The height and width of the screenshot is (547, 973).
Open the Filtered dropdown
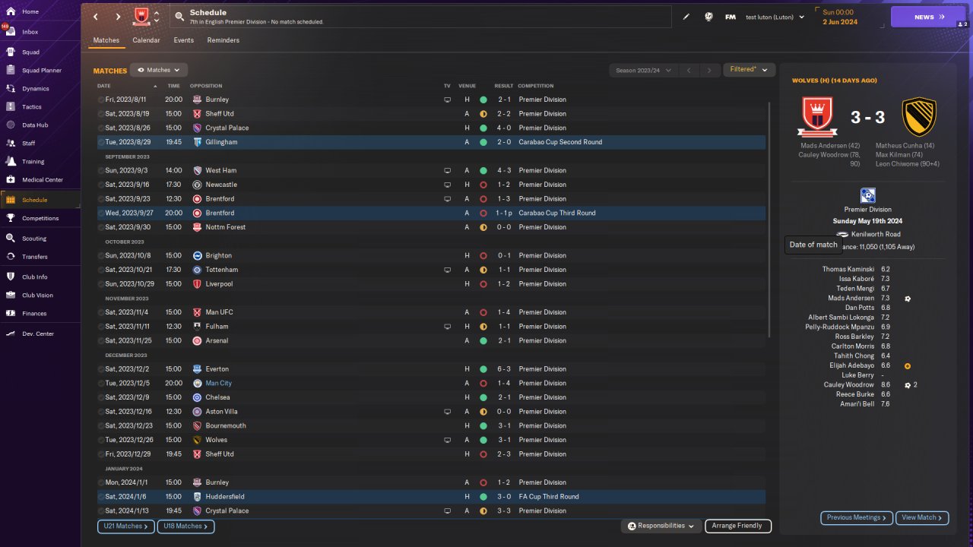(749, 70)
